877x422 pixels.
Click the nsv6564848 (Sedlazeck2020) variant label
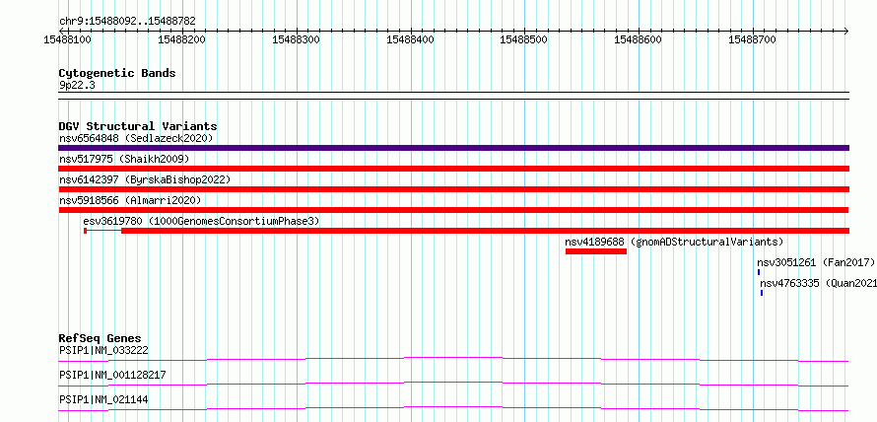pos(136,138)
